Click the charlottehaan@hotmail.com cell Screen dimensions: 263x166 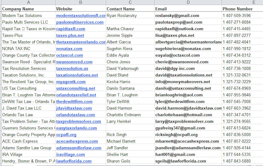tap(188, 115)
